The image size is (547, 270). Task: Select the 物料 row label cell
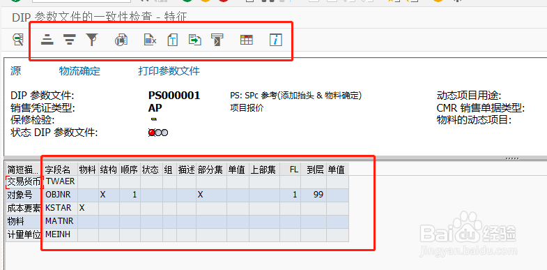[x=24, y=221]
